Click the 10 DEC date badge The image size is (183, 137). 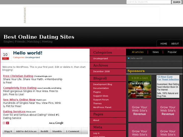pyautogui.click(x=5, y=56)
